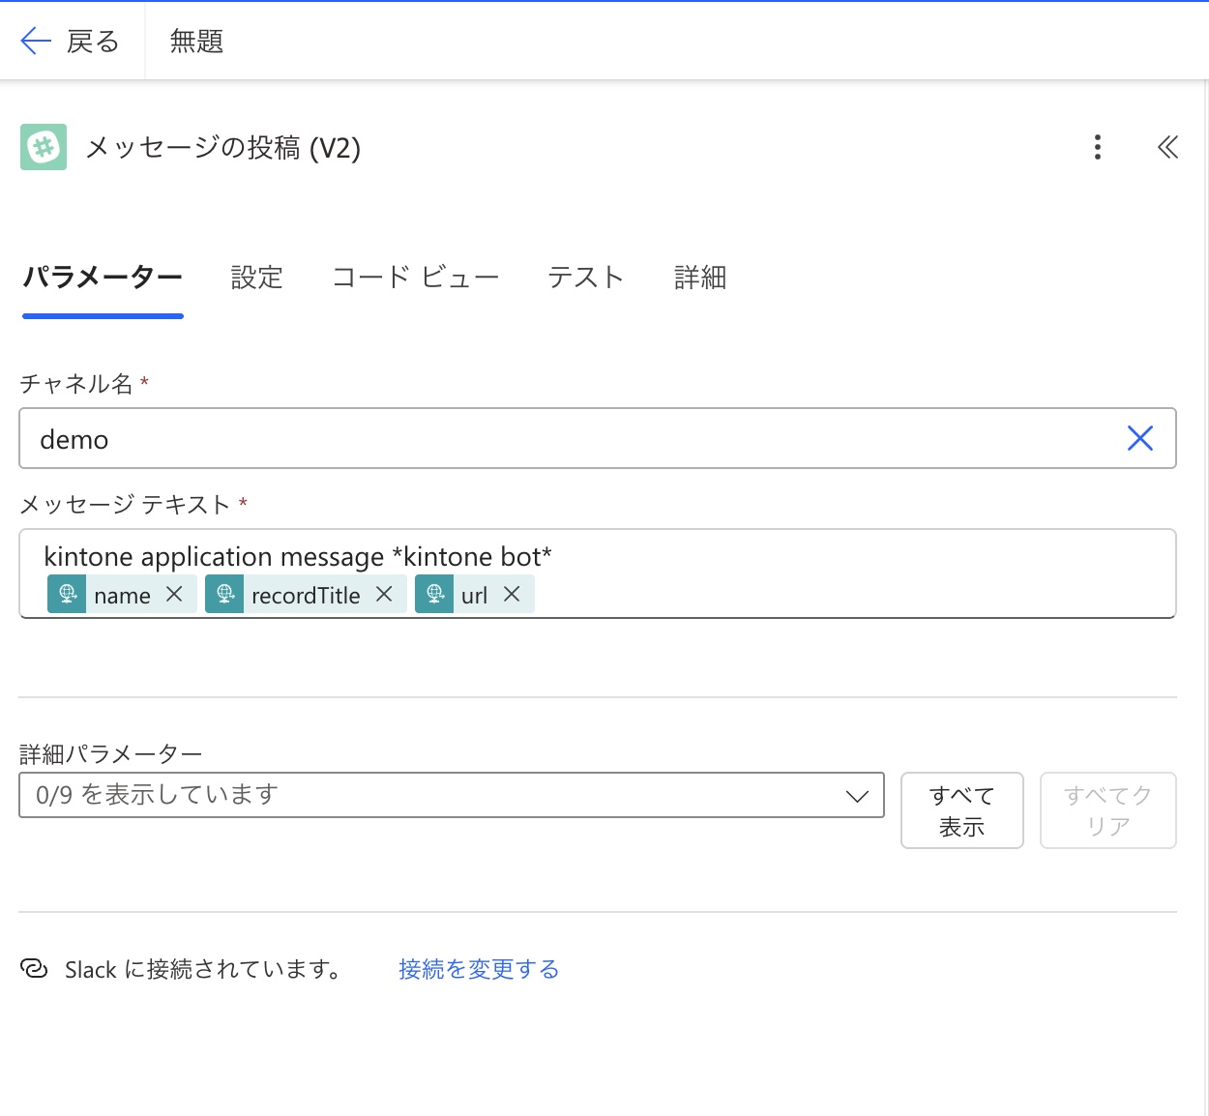
Task: Click the チャネル名 field label
Action: [x=76, y=384]
